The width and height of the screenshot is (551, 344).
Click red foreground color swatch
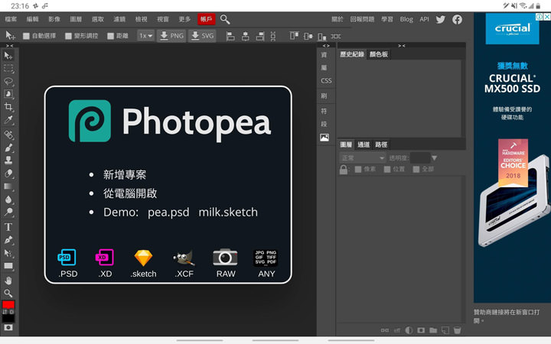[8, 304]
